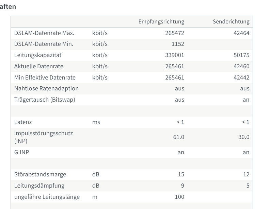The height and width of the screenshot is (209, 255).
Task: Click the Empfangsrichtung column header
Action: [161, 22]
